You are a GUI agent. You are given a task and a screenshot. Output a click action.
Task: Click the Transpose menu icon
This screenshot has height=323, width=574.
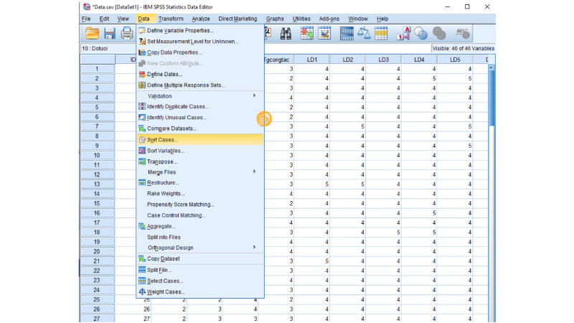tap(142, 161)
